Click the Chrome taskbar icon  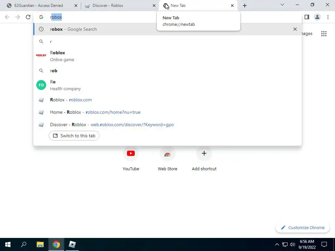[x=56, y=244]
